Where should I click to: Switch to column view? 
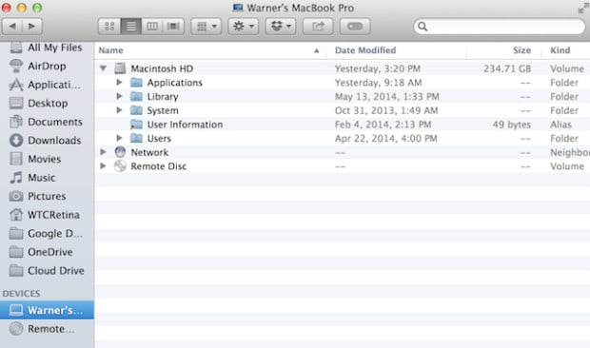(x=152, y=27)
